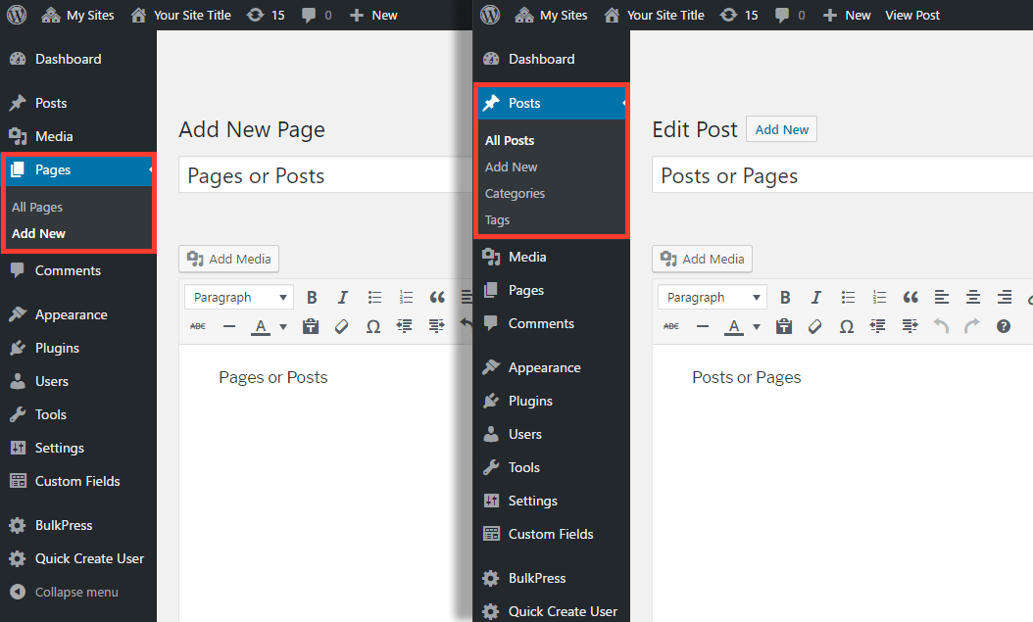The width and height of the screenshot is (1033, 622).
Task: Insert a horizontal line in the editor
Action: click(x=702, y=326)
